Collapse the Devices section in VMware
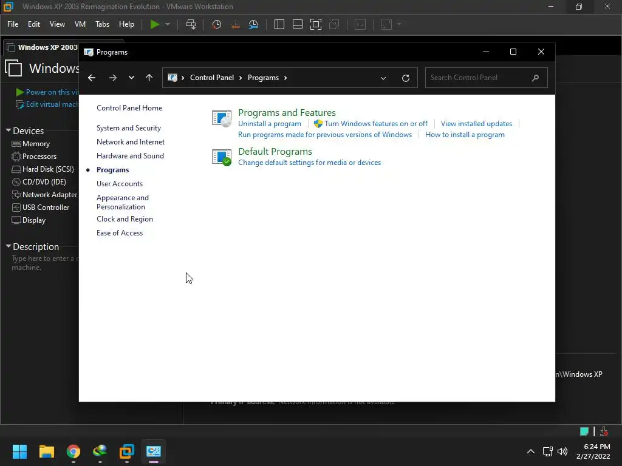622x466 pixels. pos(9,130)
